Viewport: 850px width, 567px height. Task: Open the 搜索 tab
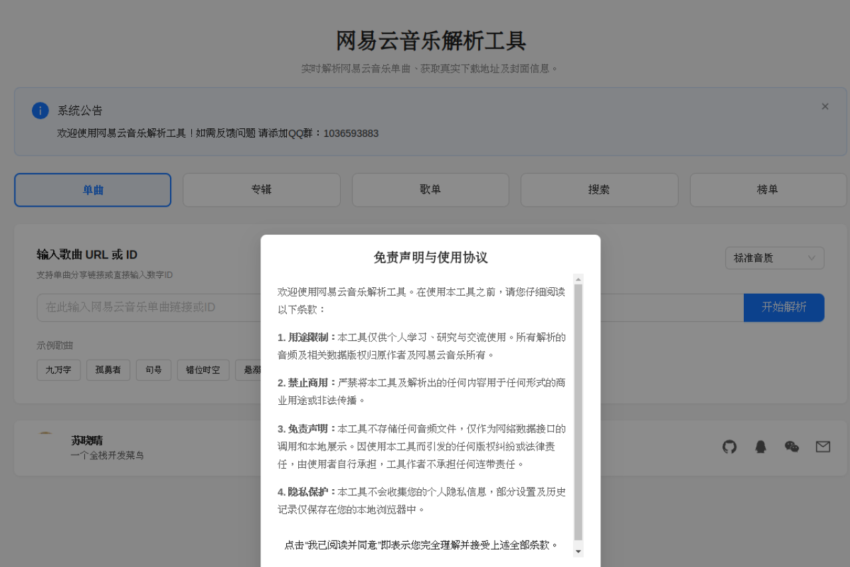pyautogui.click(x=599, y=190)
